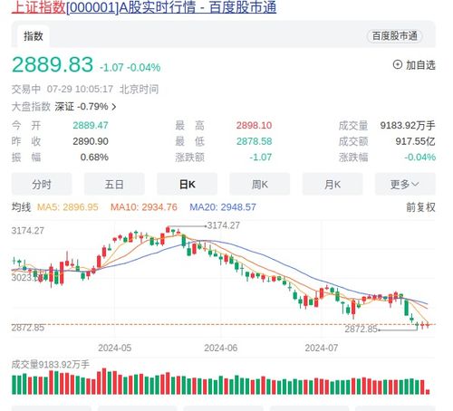
Task: Click the current price 2889.83
Action: [53, 64]
